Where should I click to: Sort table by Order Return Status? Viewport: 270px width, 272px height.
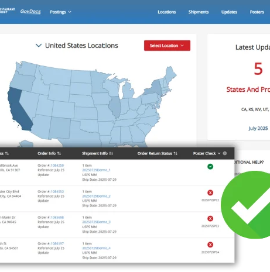pyautogui.click(x=158, y=153)
